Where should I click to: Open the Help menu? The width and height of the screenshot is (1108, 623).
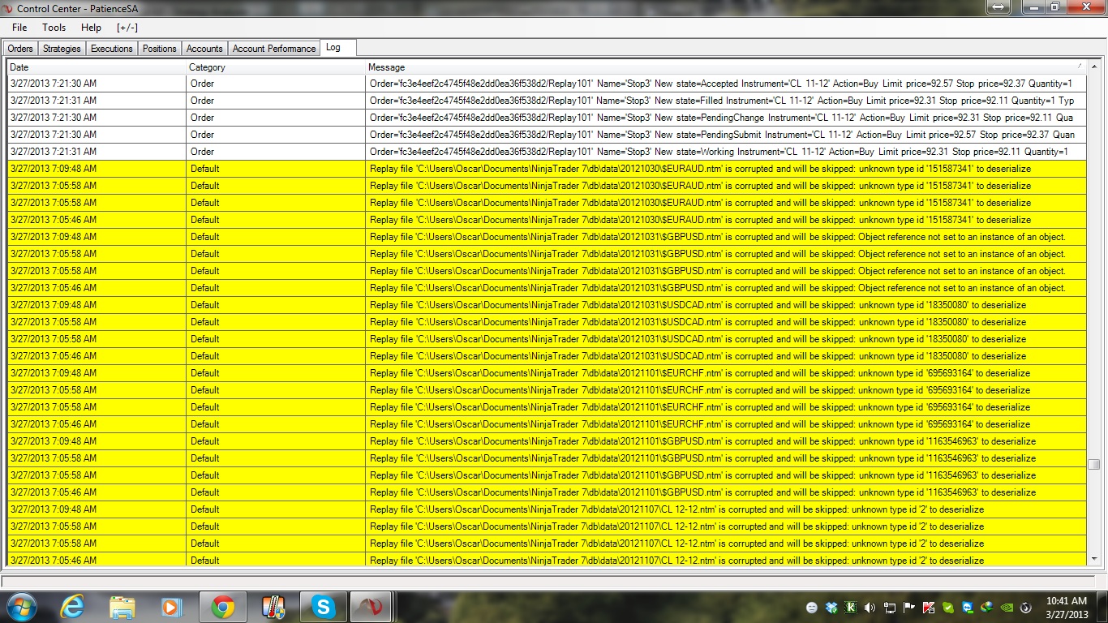pyautogui.click(x=92, y=28)
